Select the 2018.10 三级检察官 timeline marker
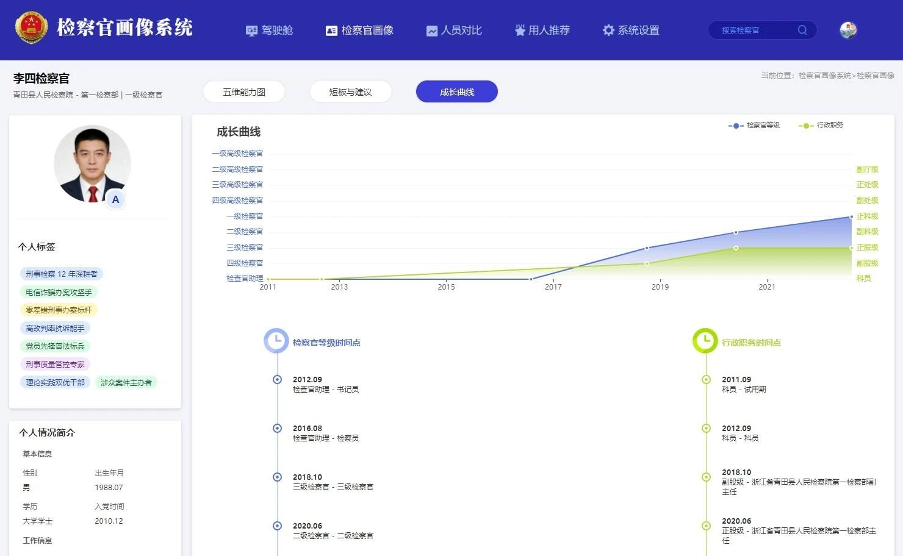 277,477
